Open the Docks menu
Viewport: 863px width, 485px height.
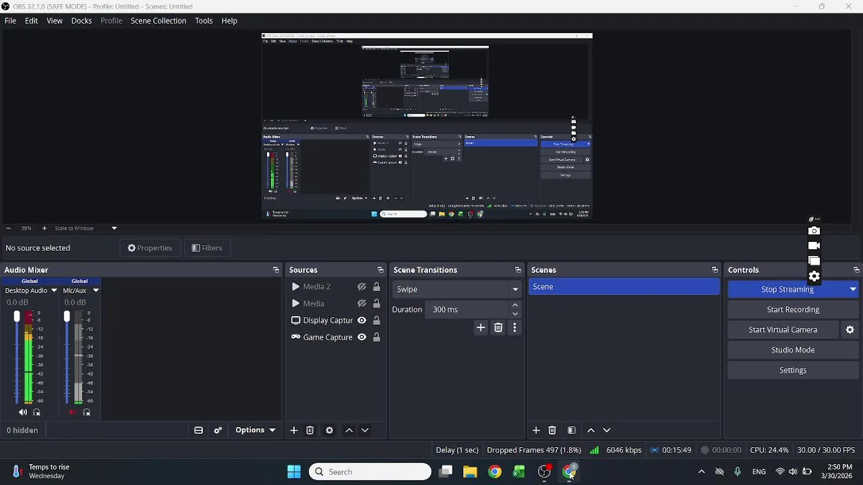pos(82,21)
